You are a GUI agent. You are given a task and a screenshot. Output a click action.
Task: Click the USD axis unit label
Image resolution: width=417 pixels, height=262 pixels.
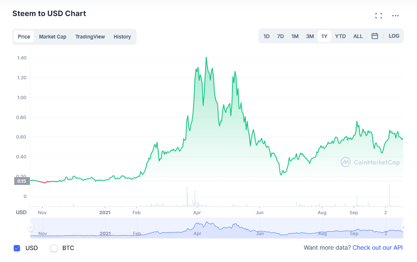[x=21, y=212]
